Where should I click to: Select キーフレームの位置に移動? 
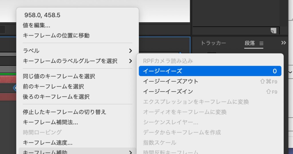click(x=56, y=35)
